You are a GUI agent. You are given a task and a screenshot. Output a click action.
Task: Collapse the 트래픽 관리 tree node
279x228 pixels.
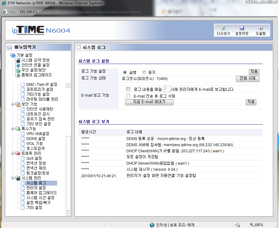(x=13, y=153)
